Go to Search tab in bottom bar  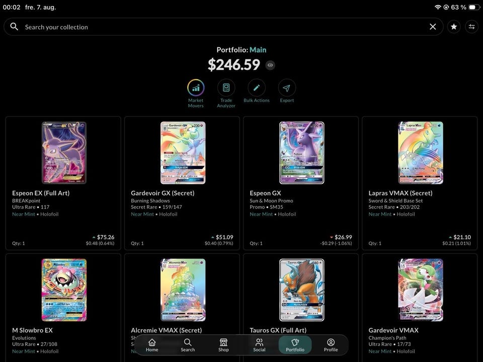188,345
